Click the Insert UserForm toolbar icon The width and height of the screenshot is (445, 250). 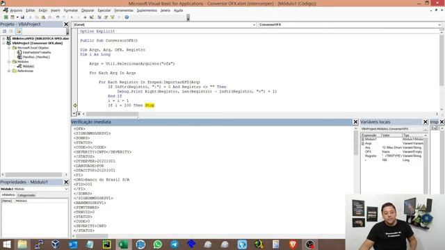click(13, 17)
